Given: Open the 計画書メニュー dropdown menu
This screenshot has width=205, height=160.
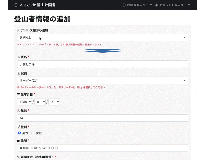Looking at the screenshot, I should click(137, 5).
